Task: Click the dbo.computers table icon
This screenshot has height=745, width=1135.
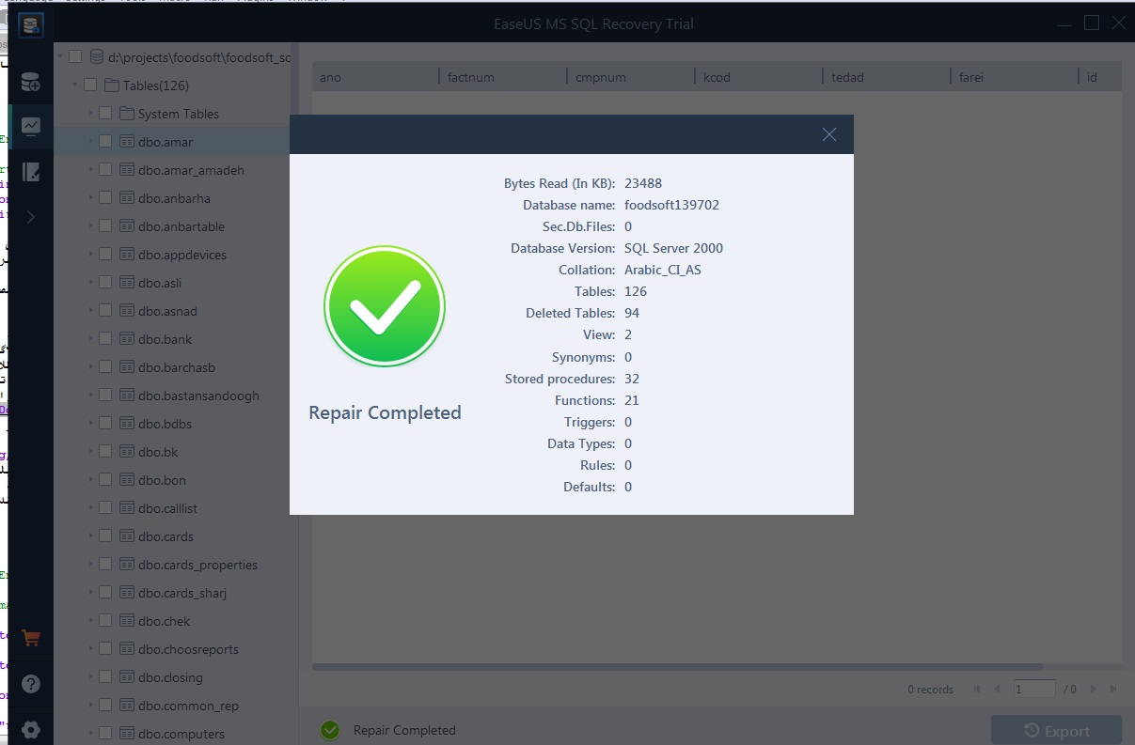Action: click(x=127, y=734)
